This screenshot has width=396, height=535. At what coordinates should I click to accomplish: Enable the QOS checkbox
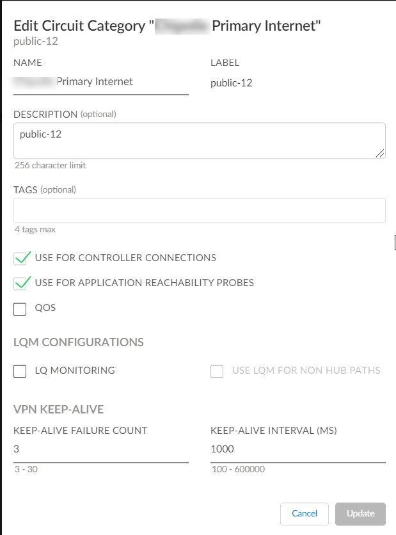19,308
